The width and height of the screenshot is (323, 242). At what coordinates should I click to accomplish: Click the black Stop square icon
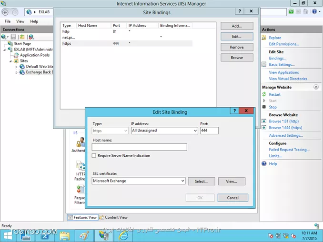264,107
